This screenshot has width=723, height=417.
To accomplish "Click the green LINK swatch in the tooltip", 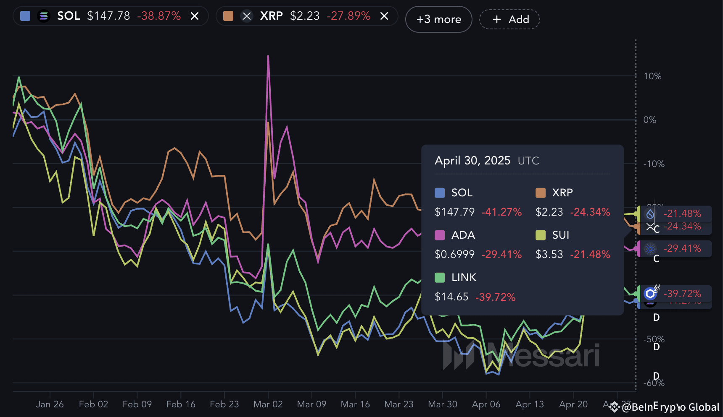I will [440, 278].
